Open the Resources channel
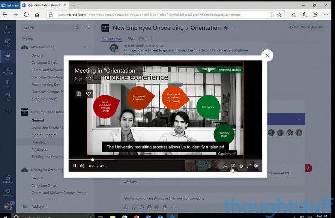 [39, 149]
